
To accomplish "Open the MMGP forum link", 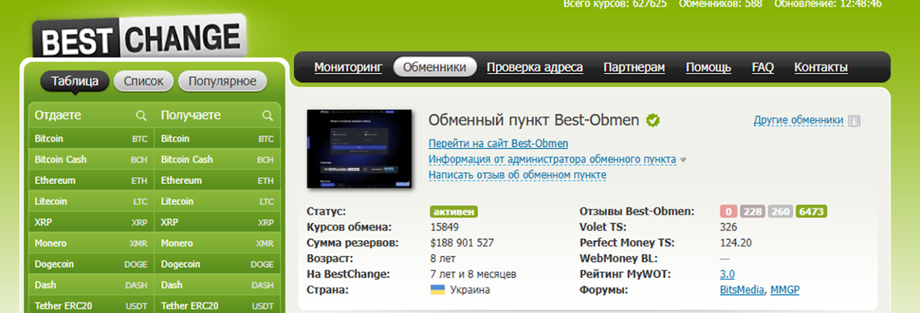I will [x=785, y=289].
